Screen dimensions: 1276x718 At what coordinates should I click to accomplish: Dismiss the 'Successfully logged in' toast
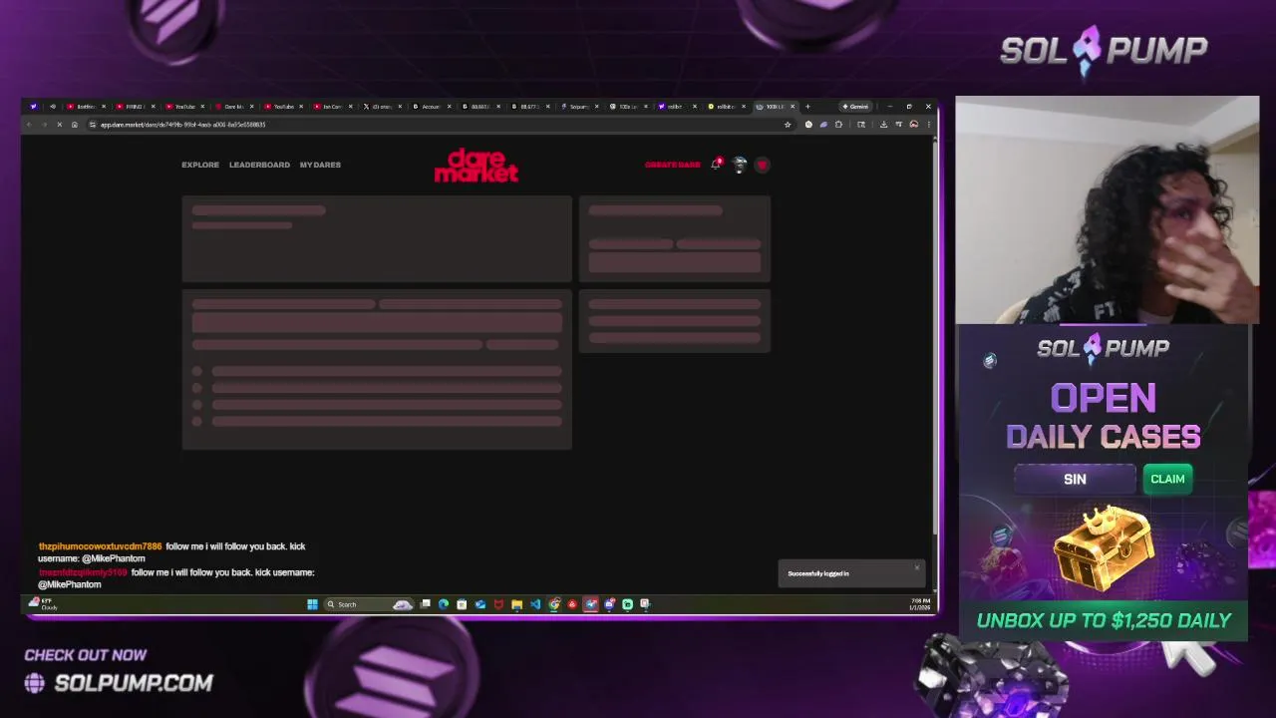917,568
